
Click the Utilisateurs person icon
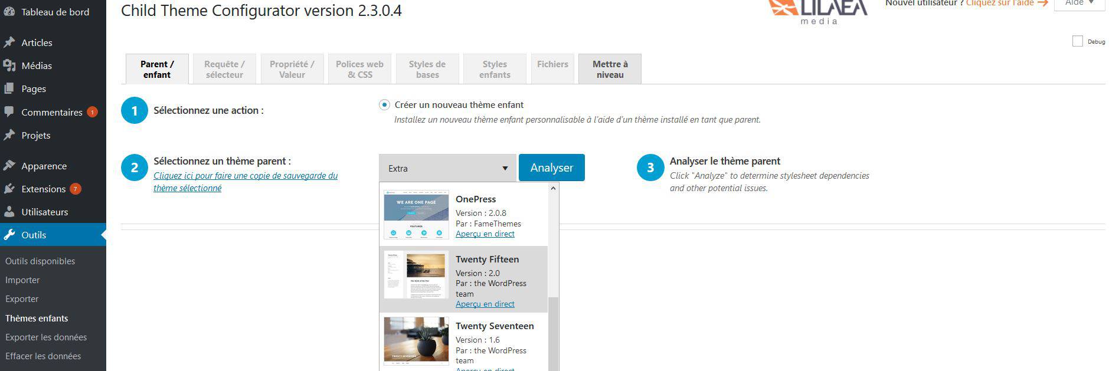point(9,212)
